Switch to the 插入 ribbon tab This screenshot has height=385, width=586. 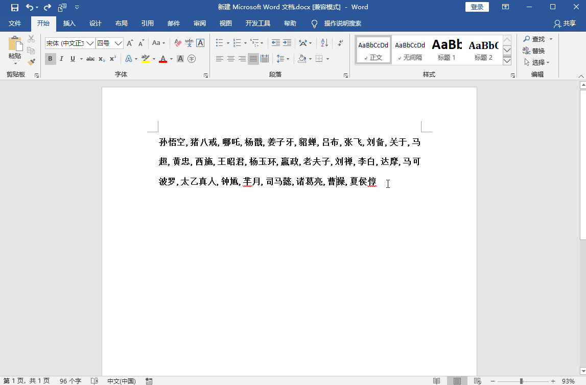tap(69, 23)
